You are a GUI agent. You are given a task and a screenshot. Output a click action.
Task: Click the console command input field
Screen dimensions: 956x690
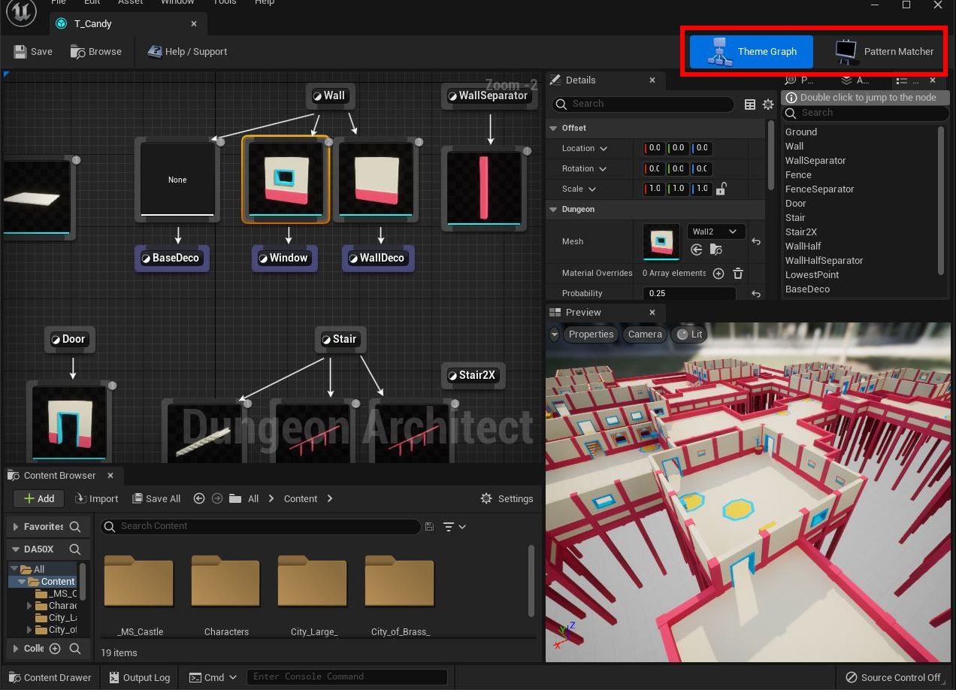(346, 677)
